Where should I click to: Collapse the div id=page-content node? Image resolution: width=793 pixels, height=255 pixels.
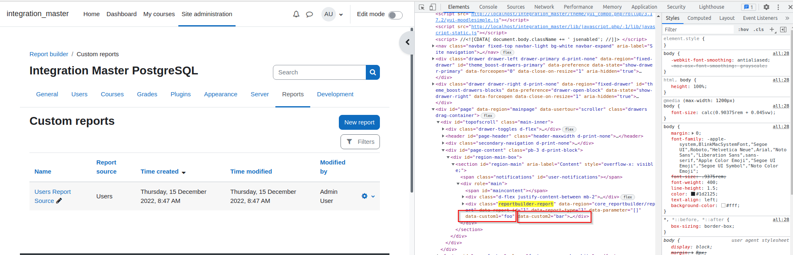coord(443,150)
